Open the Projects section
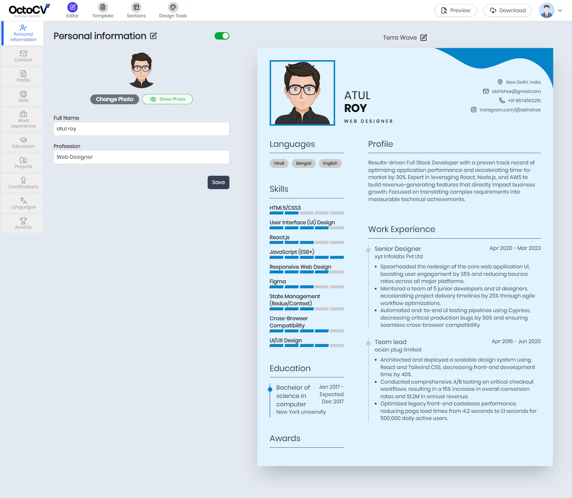The image size is (572, 498). coord(23,163)
